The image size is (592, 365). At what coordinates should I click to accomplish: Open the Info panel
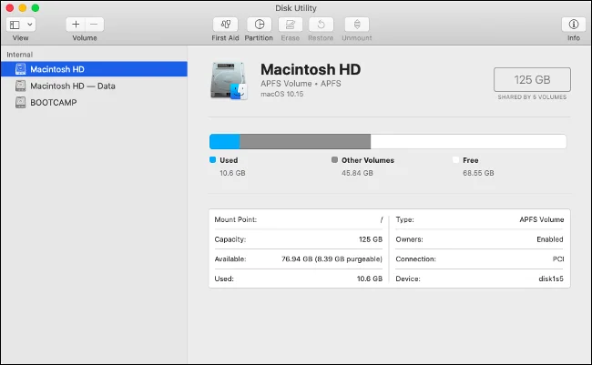coord(573,25)
